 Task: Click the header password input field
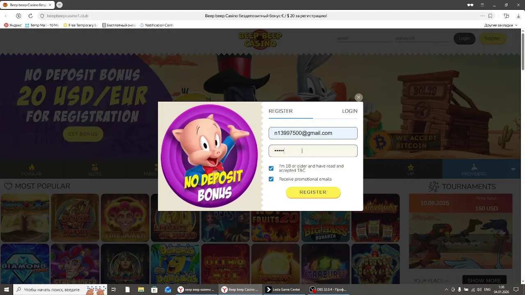click(x=422, y=38)
